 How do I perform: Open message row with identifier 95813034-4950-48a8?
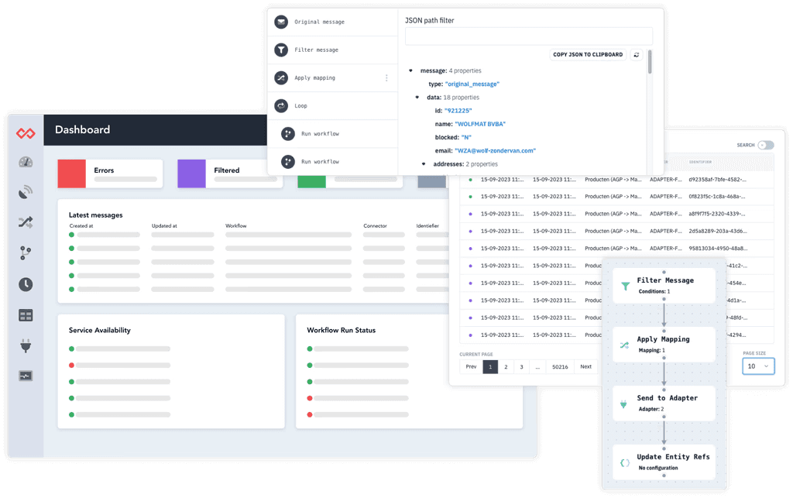tap(616, 249)
